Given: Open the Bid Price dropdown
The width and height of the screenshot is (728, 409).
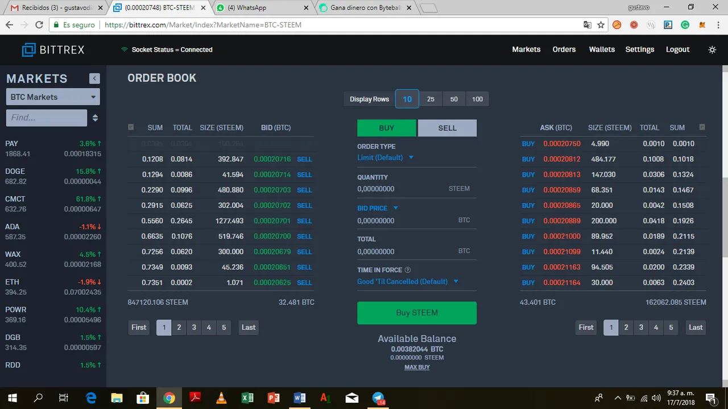Looking at the screenshot, I should 378,208.
